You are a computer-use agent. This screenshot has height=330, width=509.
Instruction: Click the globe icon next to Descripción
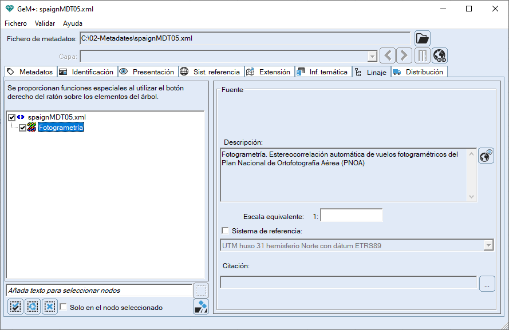point(486,156)
